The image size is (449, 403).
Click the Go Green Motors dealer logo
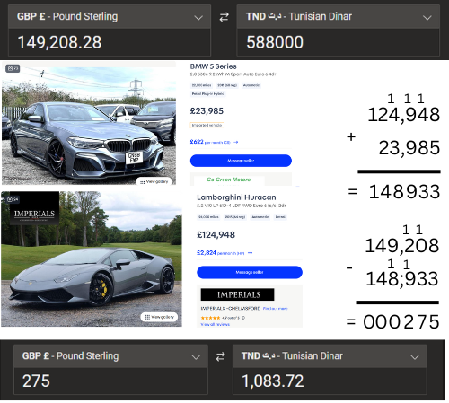[x=229, y=180]
